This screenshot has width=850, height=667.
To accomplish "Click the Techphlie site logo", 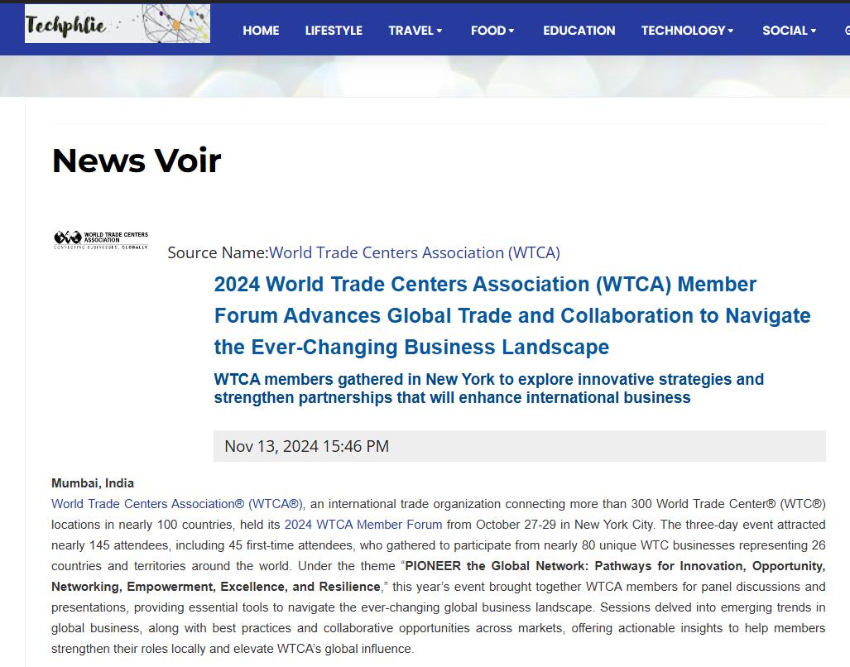I will click(117, 24).
